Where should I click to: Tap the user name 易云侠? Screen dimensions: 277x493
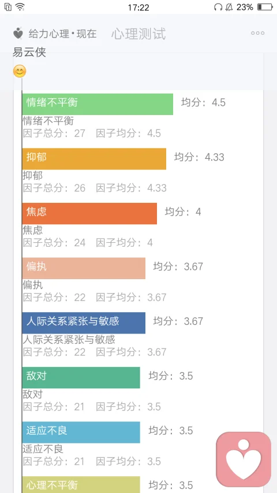coord(29,52)
